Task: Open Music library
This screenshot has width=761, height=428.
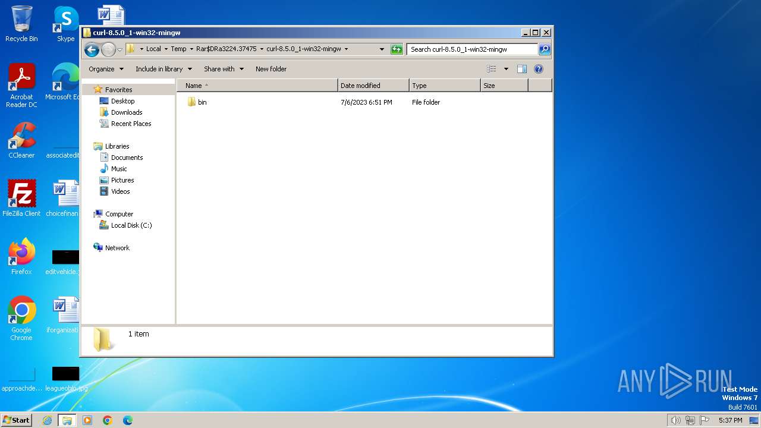Action: pos(119,169)
